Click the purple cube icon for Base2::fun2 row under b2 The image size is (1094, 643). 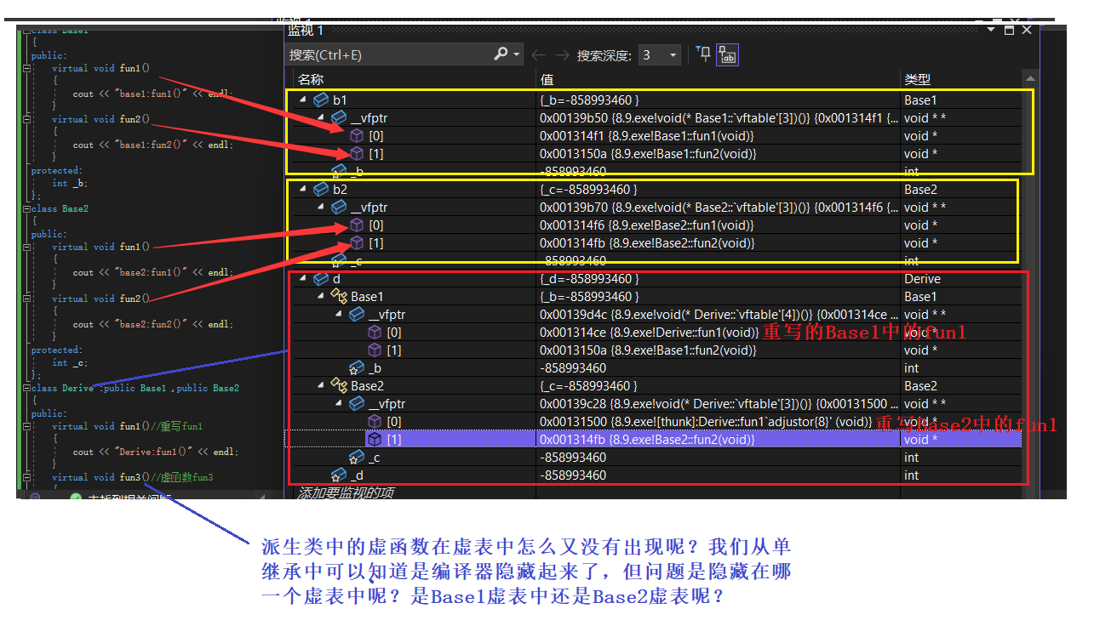tap(357, 243)
